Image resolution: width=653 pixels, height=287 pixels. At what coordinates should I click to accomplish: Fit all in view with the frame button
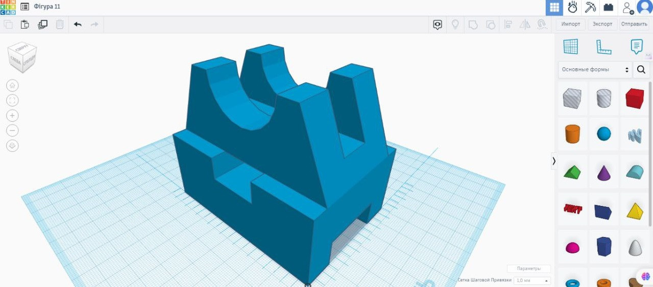click(x=13, y=100)
